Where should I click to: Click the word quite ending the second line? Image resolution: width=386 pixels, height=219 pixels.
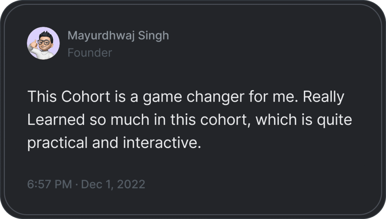coord(334,120)
